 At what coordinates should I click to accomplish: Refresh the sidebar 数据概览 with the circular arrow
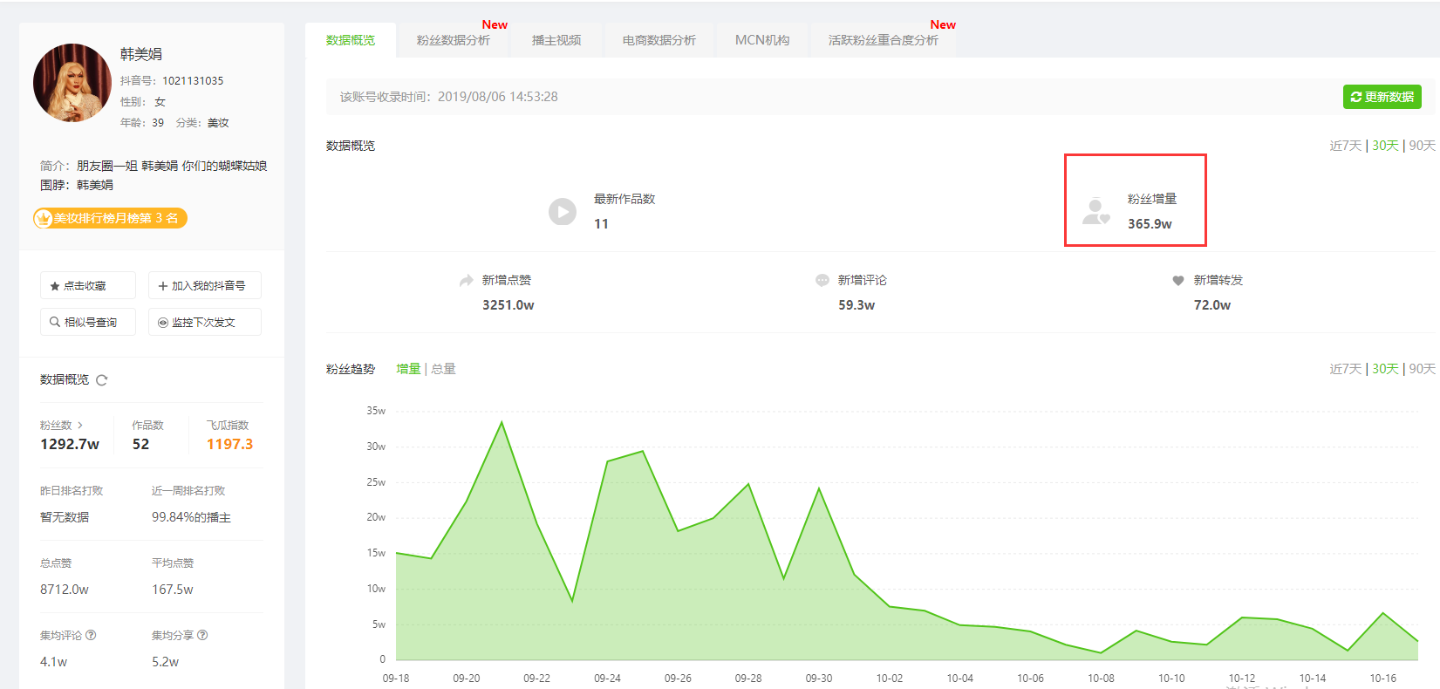click(102, 380)
